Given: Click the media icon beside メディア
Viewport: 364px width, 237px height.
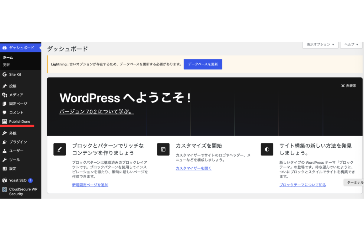Looking at the screenshot, I should point(4,95).
